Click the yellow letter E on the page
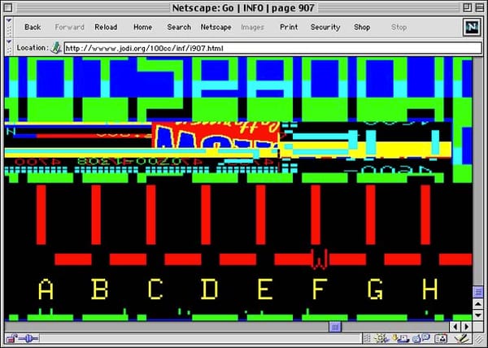Screen dimensions: 488x348 (265, 289)
